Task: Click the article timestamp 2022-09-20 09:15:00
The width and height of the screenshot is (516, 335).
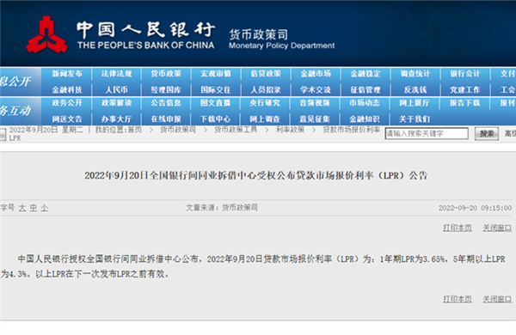Action: [476, 208]
